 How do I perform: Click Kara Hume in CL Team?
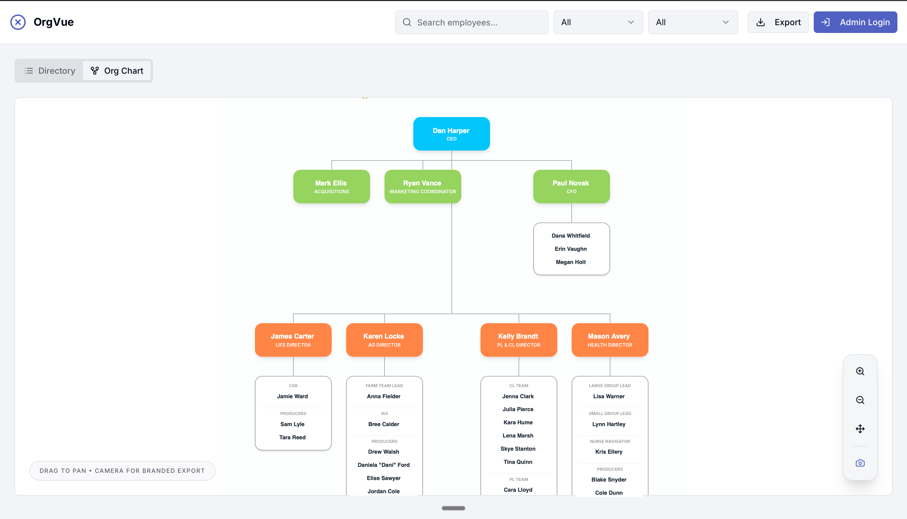[x=518, y=423]
